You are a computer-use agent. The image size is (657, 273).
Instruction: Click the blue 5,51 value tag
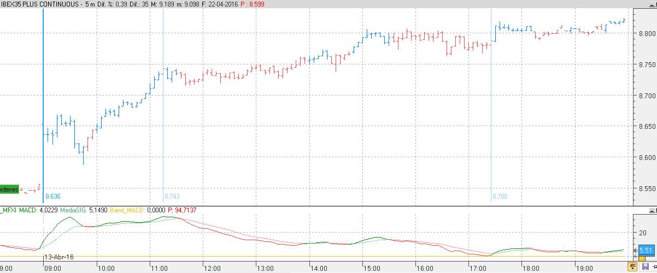(x=646, y=250)
